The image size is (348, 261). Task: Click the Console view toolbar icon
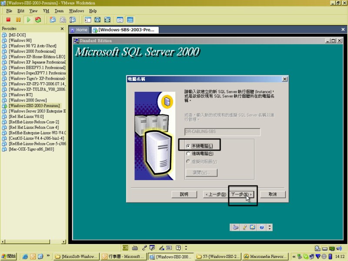[x=130, y=20]
